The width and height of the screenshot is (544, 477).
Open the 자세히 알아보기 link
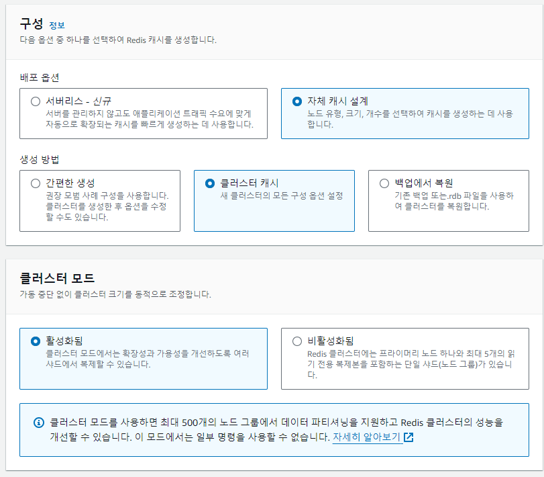tap(366, 437)
